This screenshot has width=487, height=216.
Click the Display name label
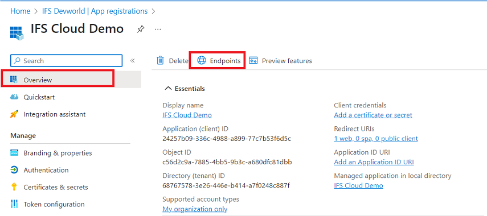click(183, 105)
